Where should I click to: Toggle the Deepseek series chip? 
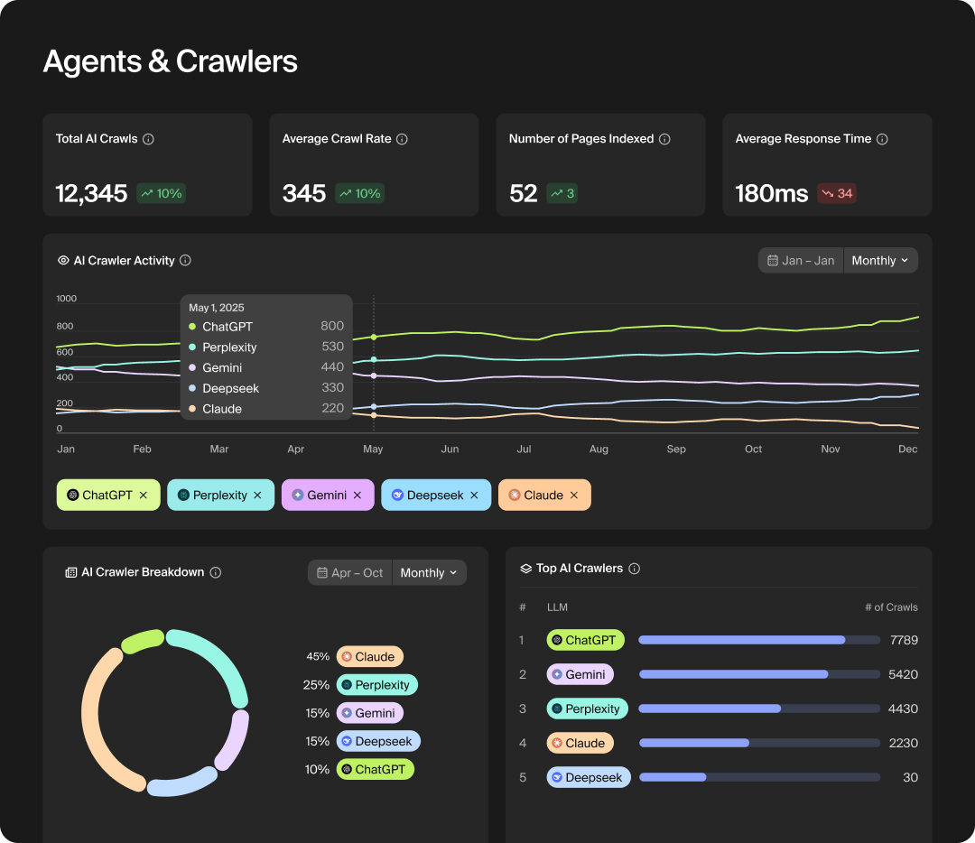(436, 496)
